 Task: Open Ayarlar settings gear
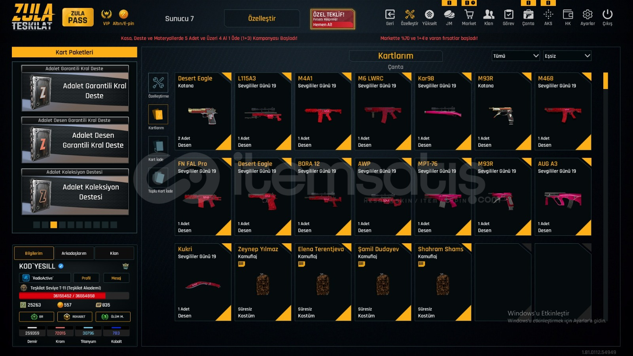[588, 17]
